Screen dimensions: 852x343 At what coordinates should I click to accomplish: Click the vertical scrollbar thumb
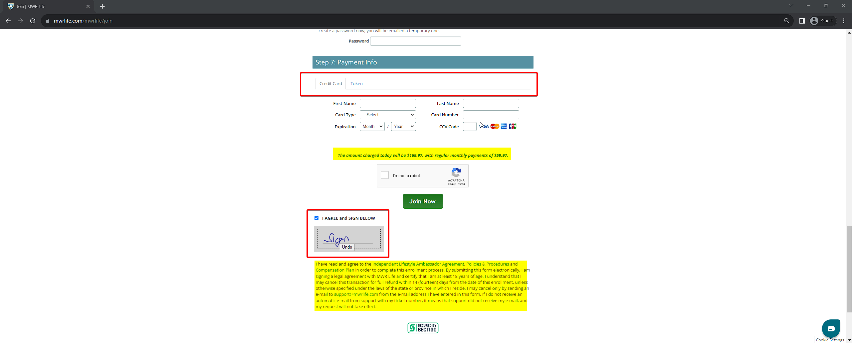pos(849,269)
